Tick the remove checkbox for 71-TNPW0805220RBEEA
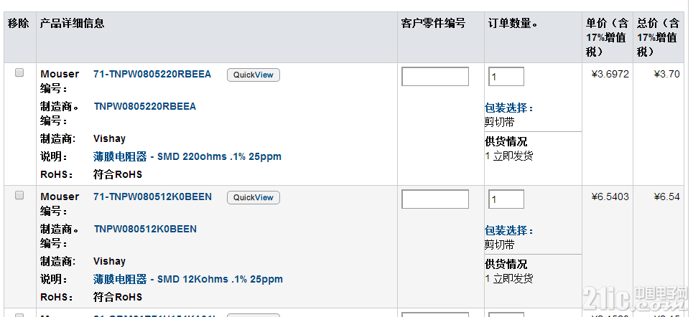693x317 pixels. (19, 73)
